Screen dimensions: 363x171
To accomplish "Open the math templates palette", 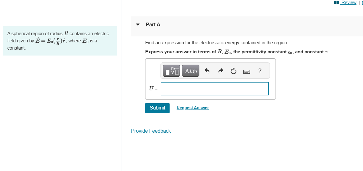I will [x=171, y=71].
